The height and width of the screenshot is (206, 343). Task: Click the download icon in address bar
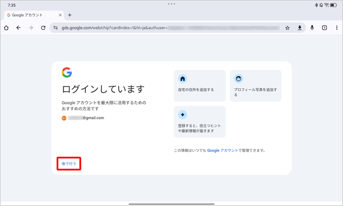[x=300, y=28]
